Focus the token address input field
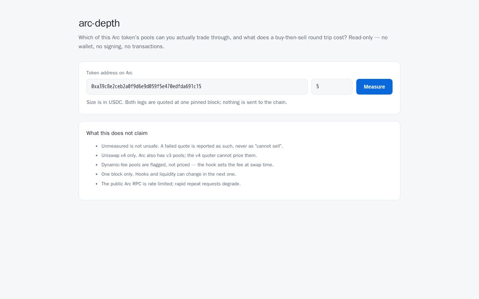This screenshot has width=479, height=299. point(197,87)
